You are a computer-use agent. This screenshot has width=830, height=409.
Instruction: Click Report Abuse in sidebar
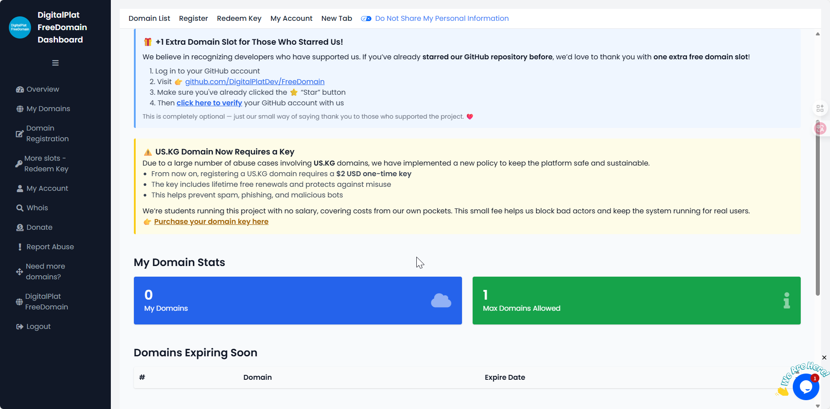pyautogui.click(x=45, y=247)
